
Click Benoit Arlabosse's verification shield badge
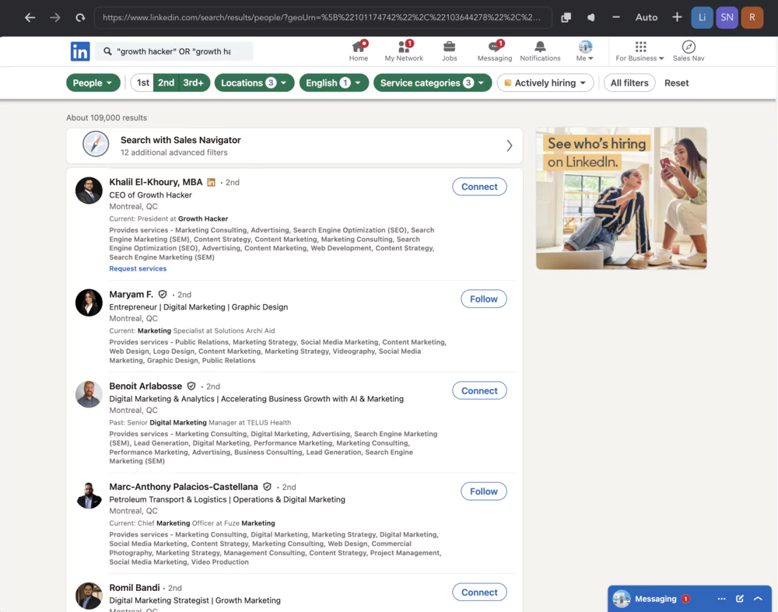pos(191,386)
